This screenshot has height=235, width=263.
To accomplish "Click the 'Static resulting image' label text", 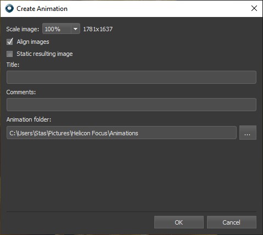I will 44,54.
